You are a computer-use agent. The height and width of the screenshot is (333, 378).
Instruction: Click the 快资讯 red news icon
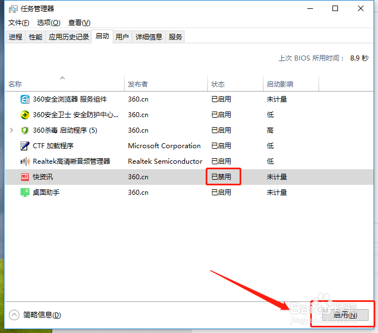coord(25,177)
